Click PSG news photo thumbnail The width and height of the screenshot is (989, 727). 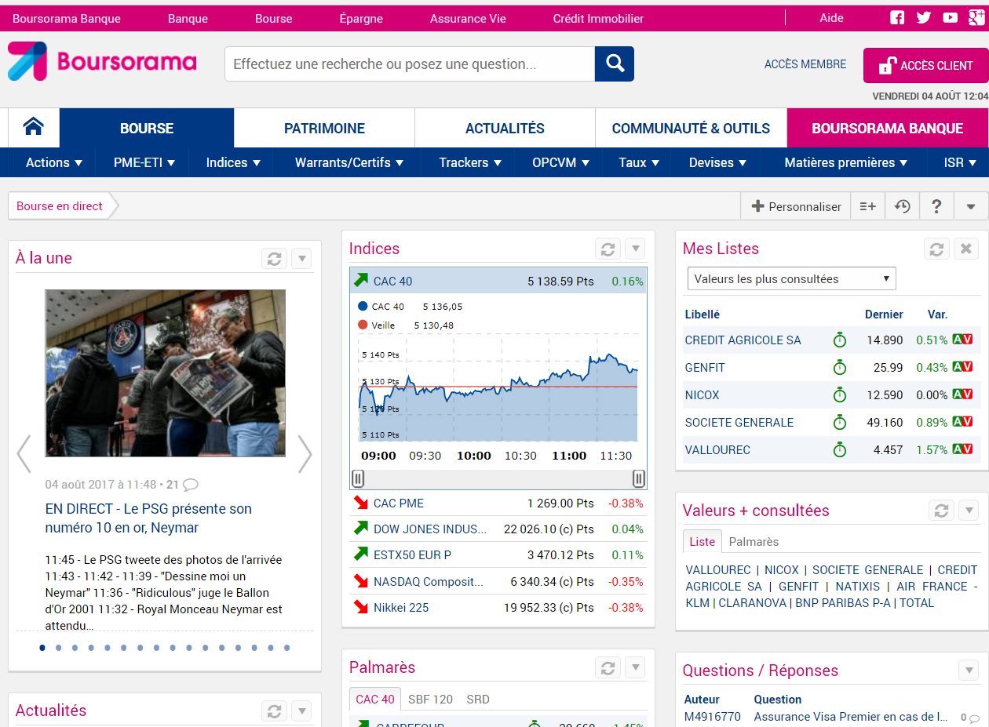[165, 373]
